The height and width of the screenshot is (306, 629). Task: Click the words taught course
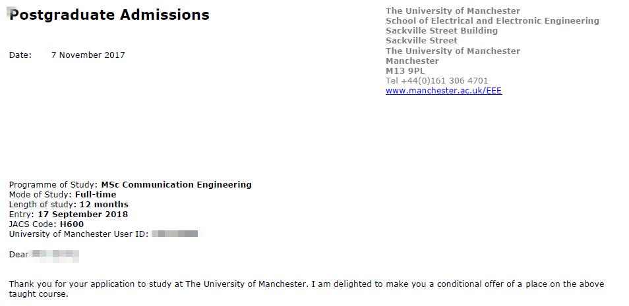tap(38, 294)
